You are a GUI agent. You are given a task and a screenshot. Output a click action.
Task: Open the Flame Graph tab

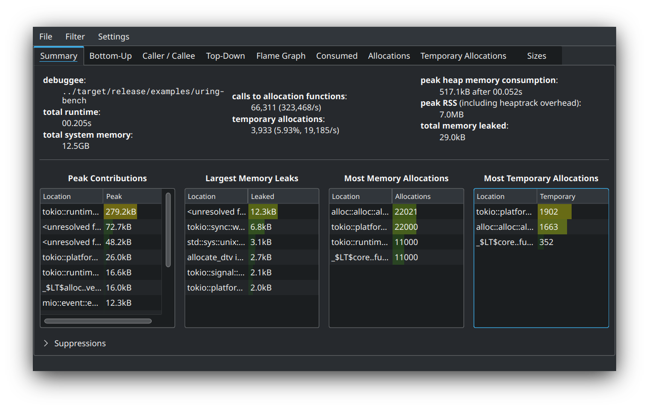coord(281,56)
